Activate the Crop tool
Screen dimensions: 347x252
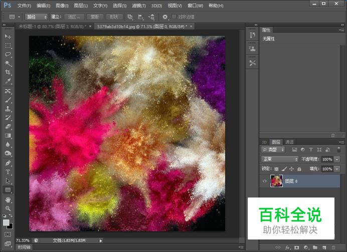(x=8, y=72)
